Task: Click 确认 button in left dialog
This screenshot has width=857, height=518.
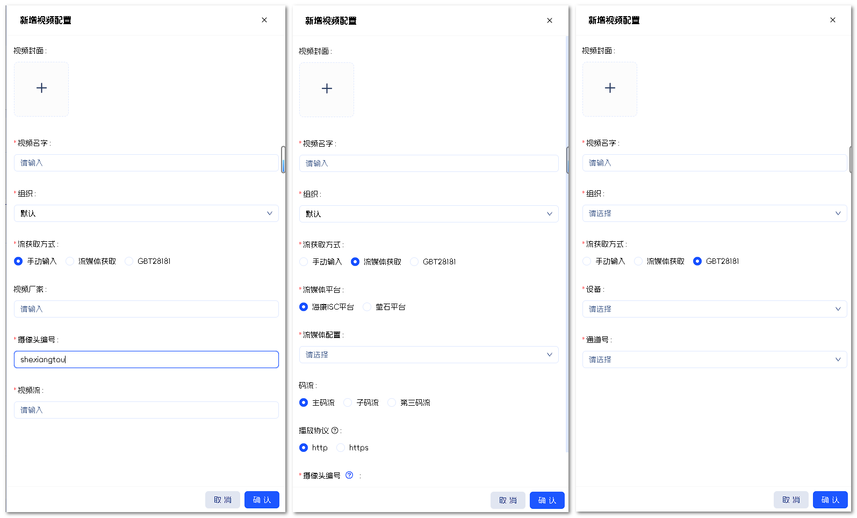Action: [x=262, y=500]
